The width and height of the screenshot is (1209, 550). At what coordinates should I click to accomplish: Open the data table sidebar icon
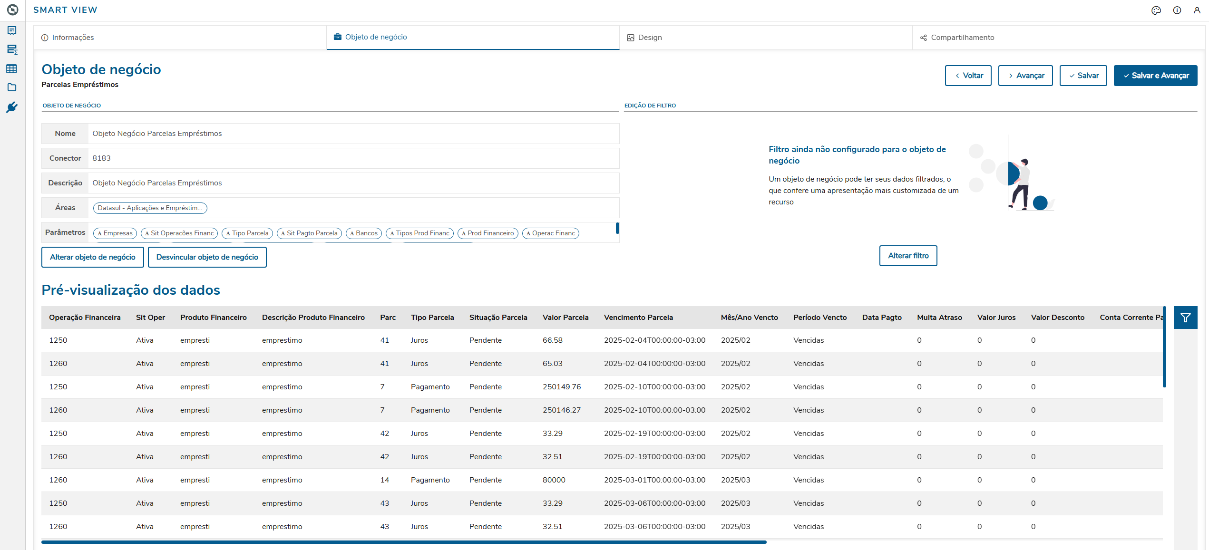pyautogui.click(x=12, y=69)
